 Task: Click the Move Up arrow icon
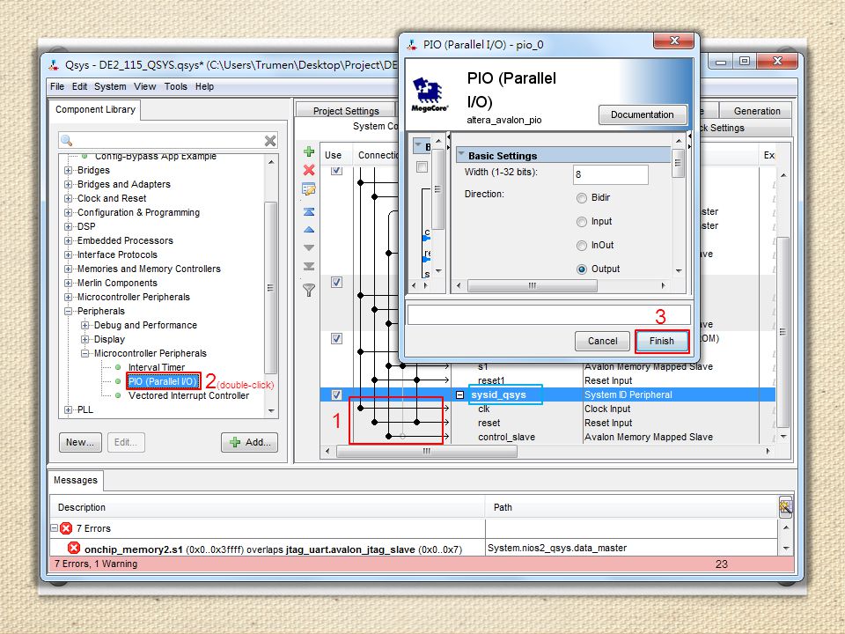(x=309, y=230)
